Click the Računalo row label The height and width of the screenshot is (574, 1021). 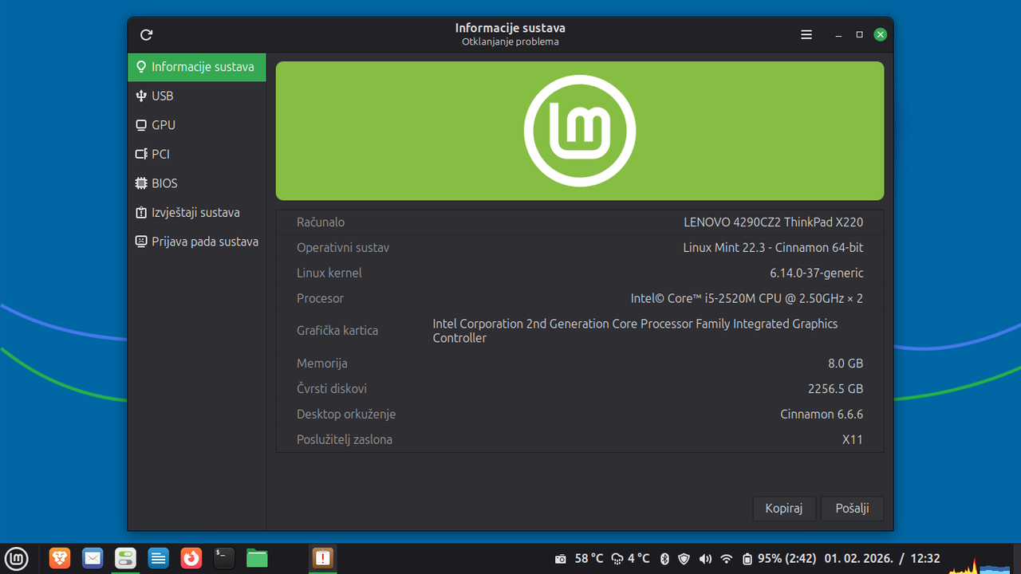click(x=321, y=222)
